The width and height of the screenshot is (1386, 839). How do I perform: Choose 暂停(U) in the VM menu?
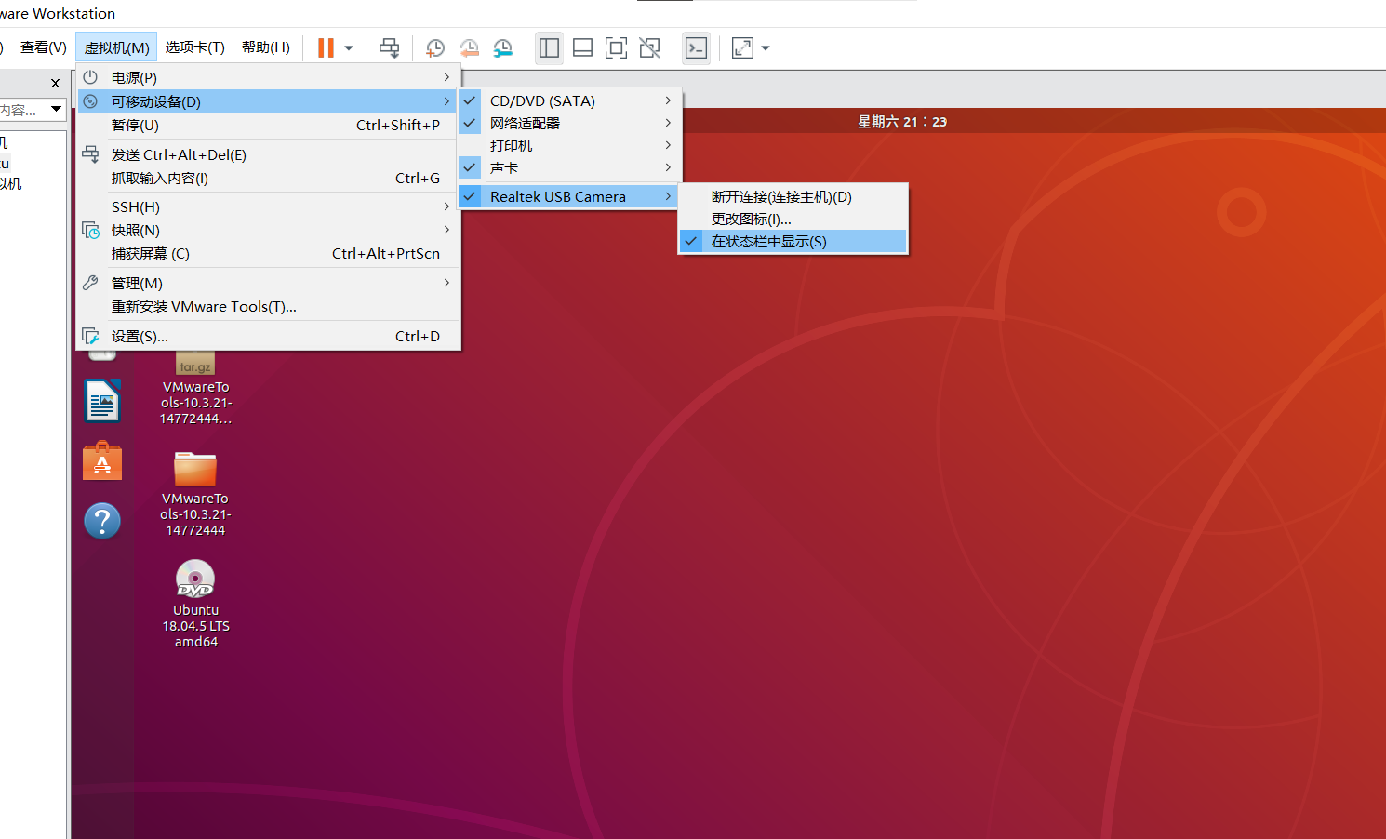point(268,125)
